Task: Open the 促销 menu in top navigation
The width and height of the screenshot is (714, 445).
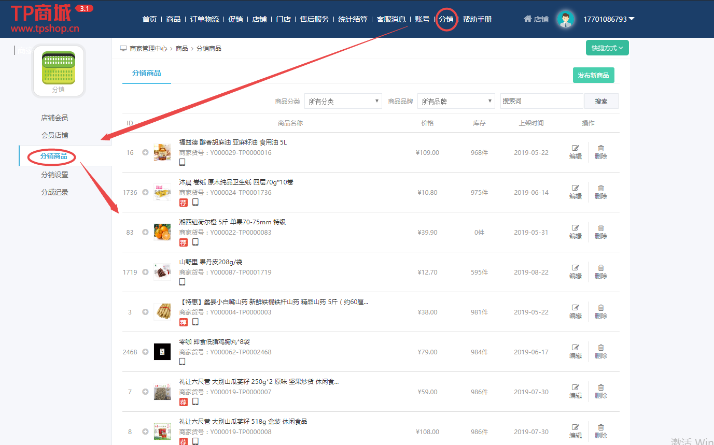Action: pos(235,18)
